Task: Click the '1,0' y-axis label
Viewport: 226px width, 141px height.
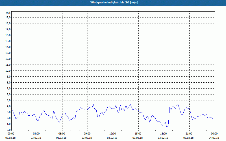Action: 9,124
